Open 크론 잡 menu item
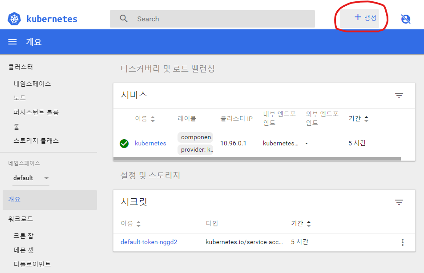This screenshot has width=424, height=273. (24, 236)
